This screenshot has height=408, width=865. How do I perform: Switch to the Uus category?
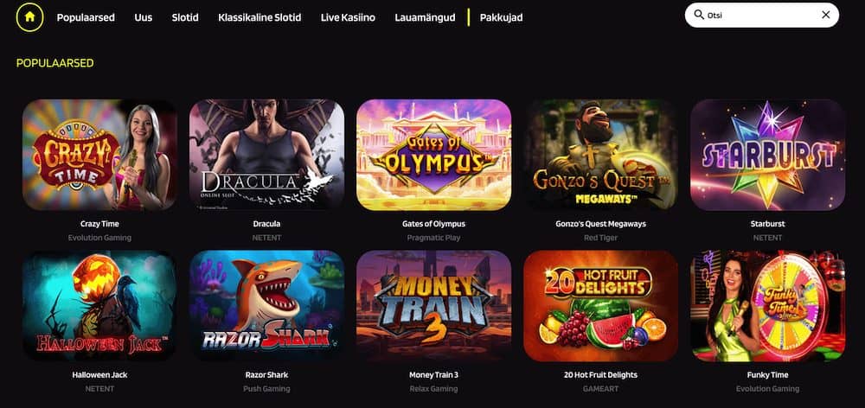coord(144,17)
